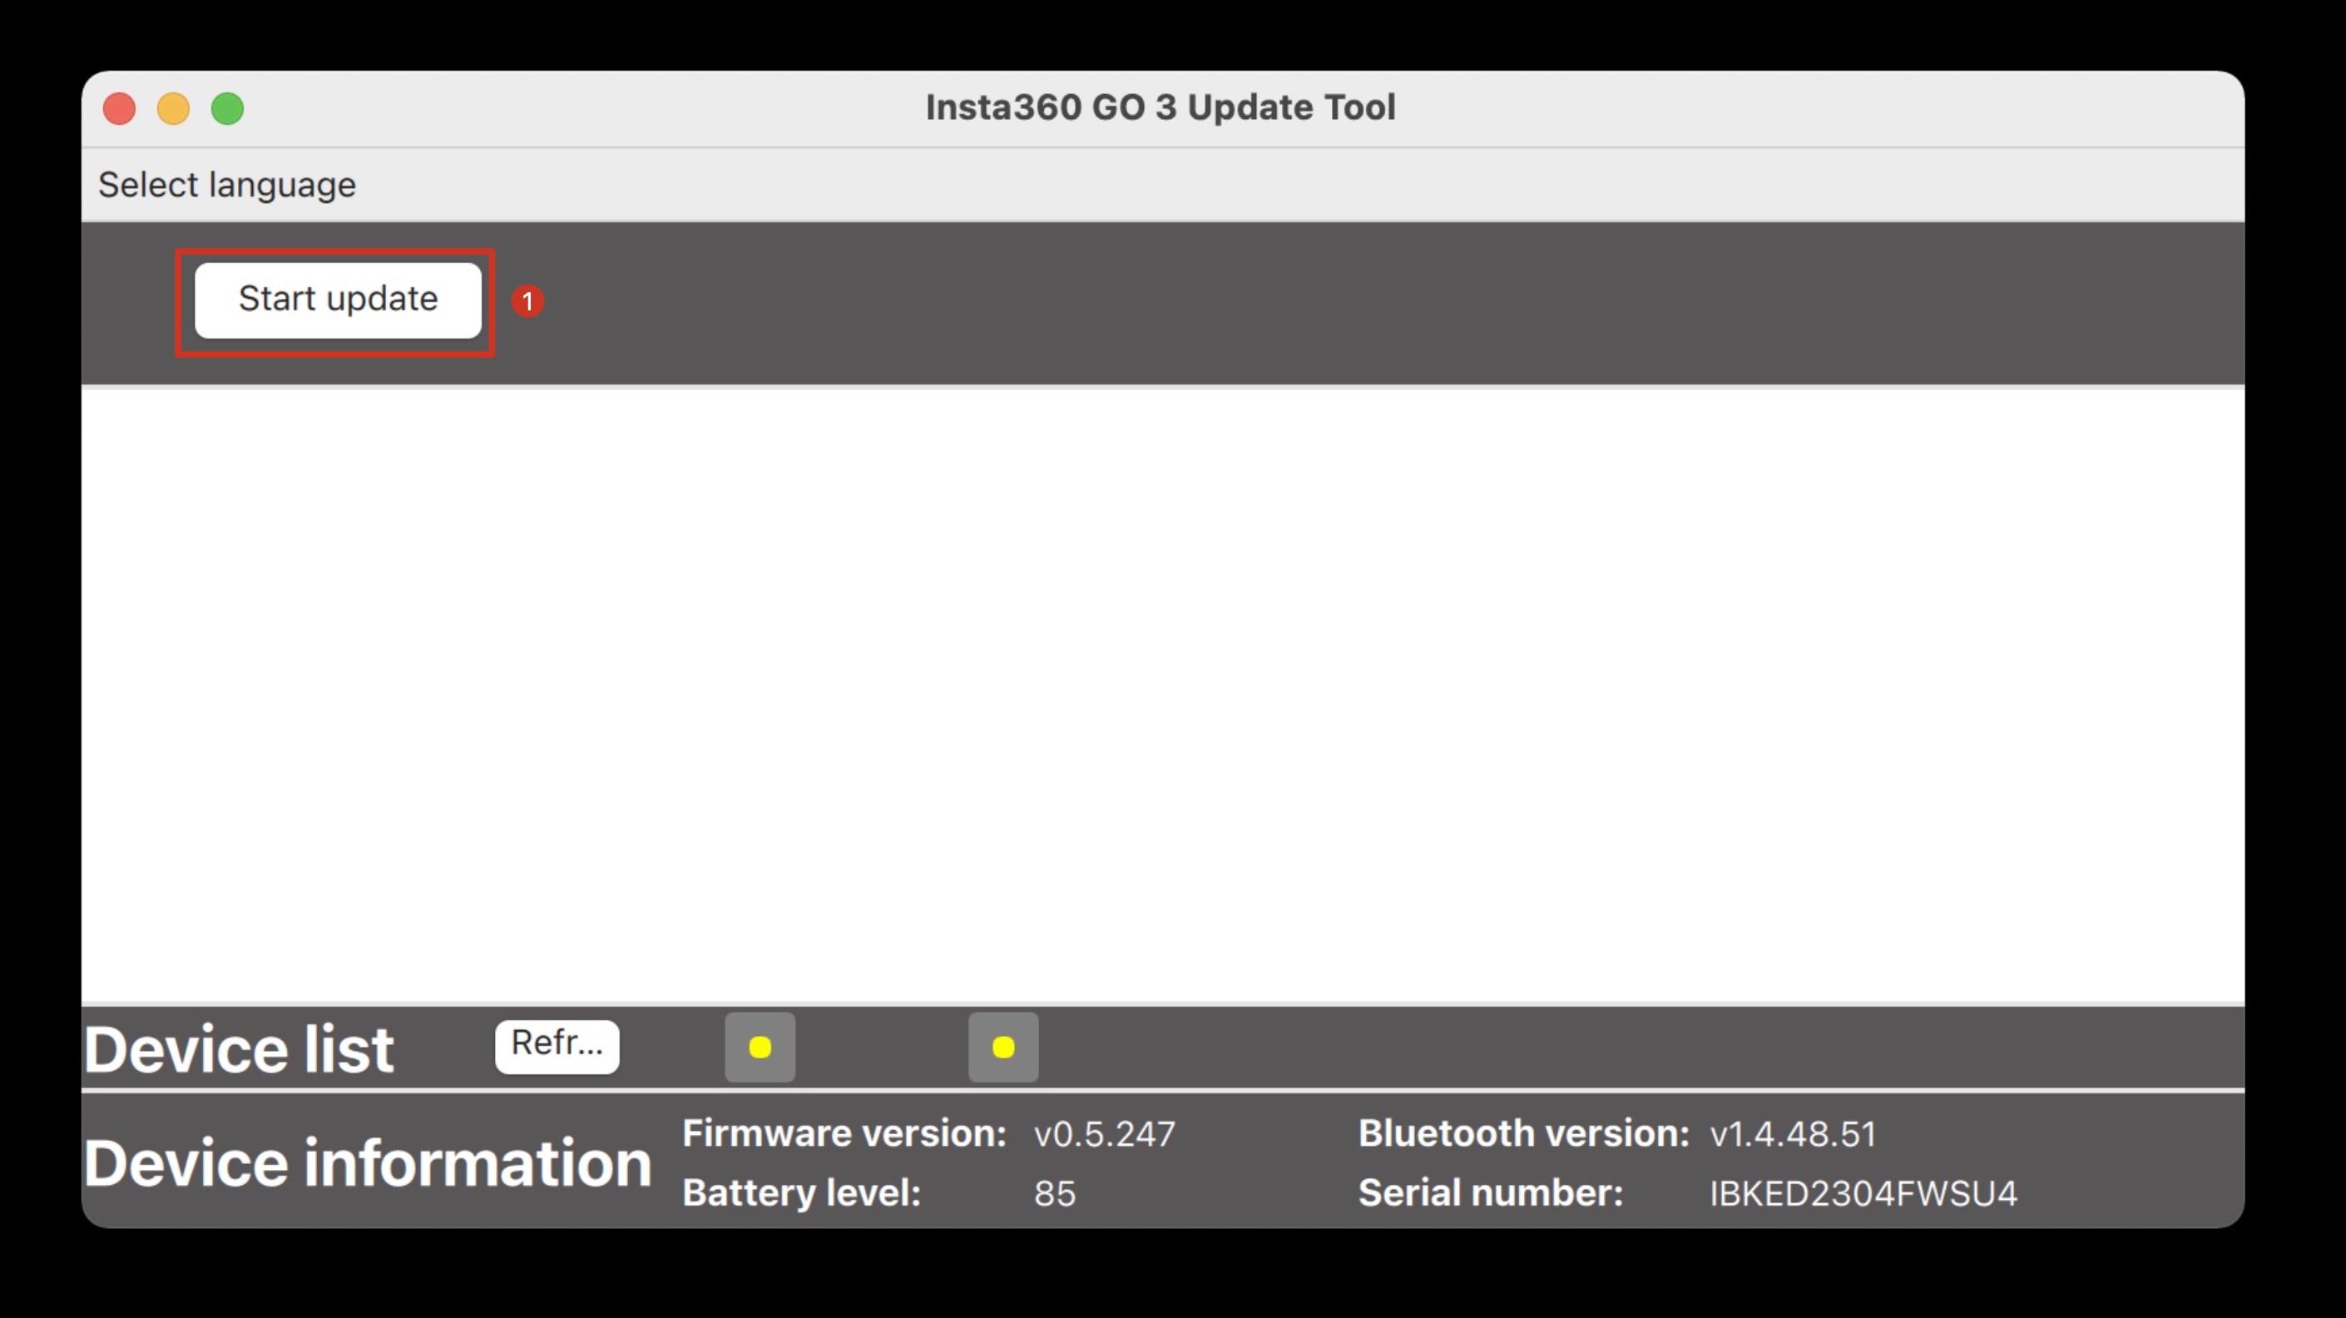Click the Device list heading

[239, 1049]
